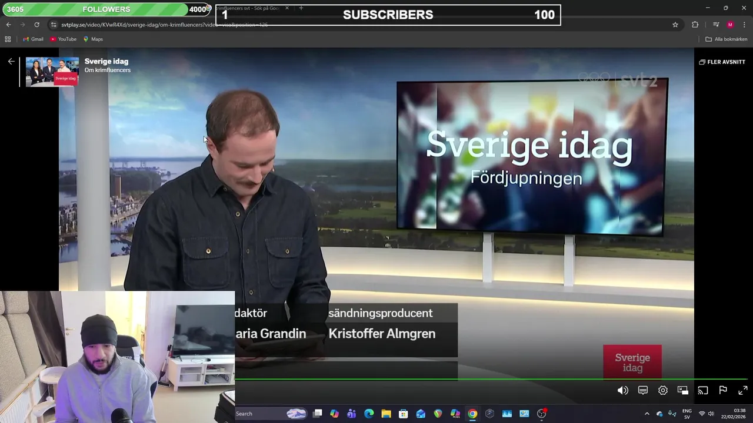The width and height of the screenshot is (753, 423).
Task: Open Microsoft Teams from the taskbar
Action: [351, 414]
